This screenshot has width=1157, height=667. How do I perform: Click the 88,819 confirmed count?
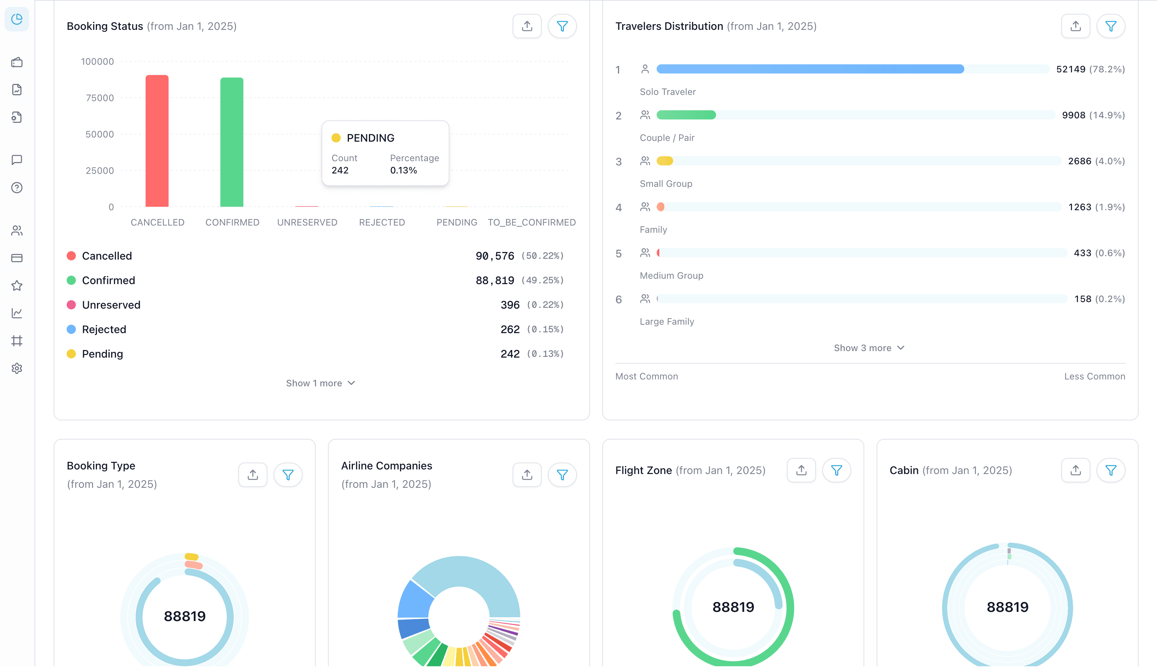coord(495,280)
